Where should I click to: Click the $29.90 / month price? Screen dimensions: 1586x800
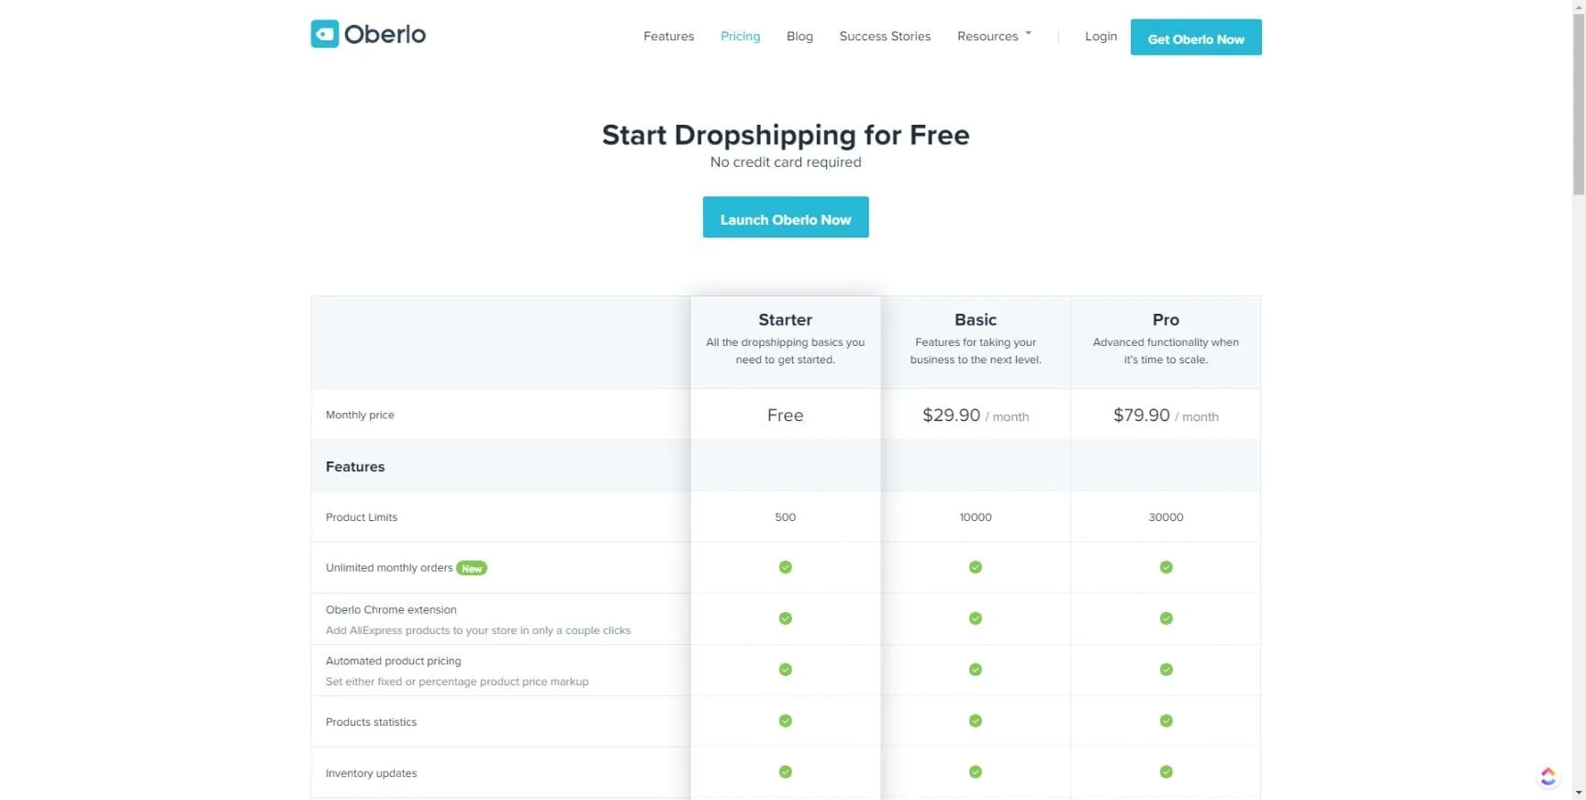[976, 416]
